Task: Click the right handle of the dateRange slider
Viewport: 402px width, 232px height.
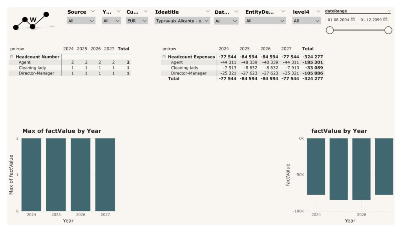Action: point(388,30)
